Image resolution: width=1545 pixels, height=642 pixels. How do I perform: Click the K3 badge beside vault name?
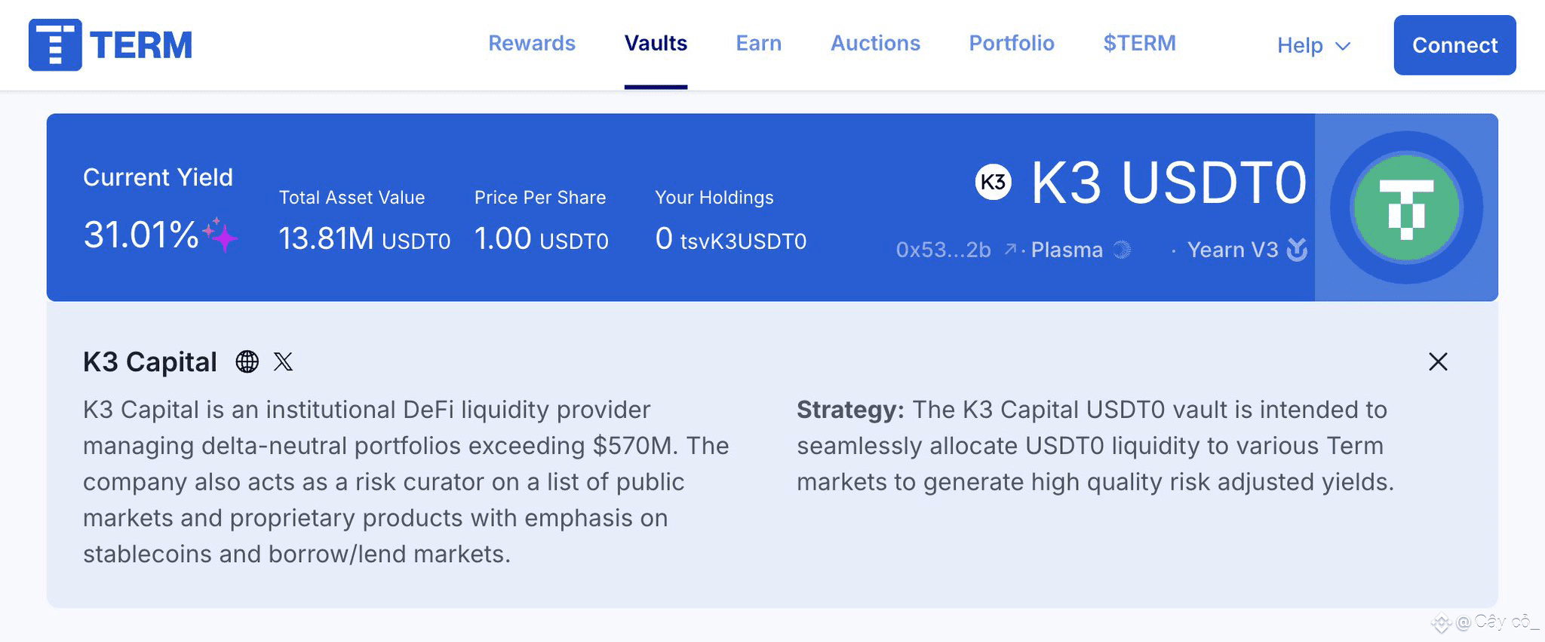(x=993, y=182)
